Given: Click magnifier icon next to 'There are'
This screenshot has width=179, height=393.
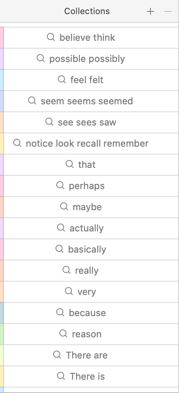Looking at the screenshot, I should [57, 355].
